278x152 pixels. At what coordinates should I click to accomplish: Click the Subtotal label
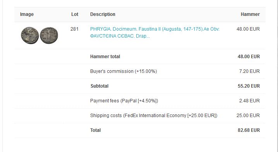click(x=100, y=86)
